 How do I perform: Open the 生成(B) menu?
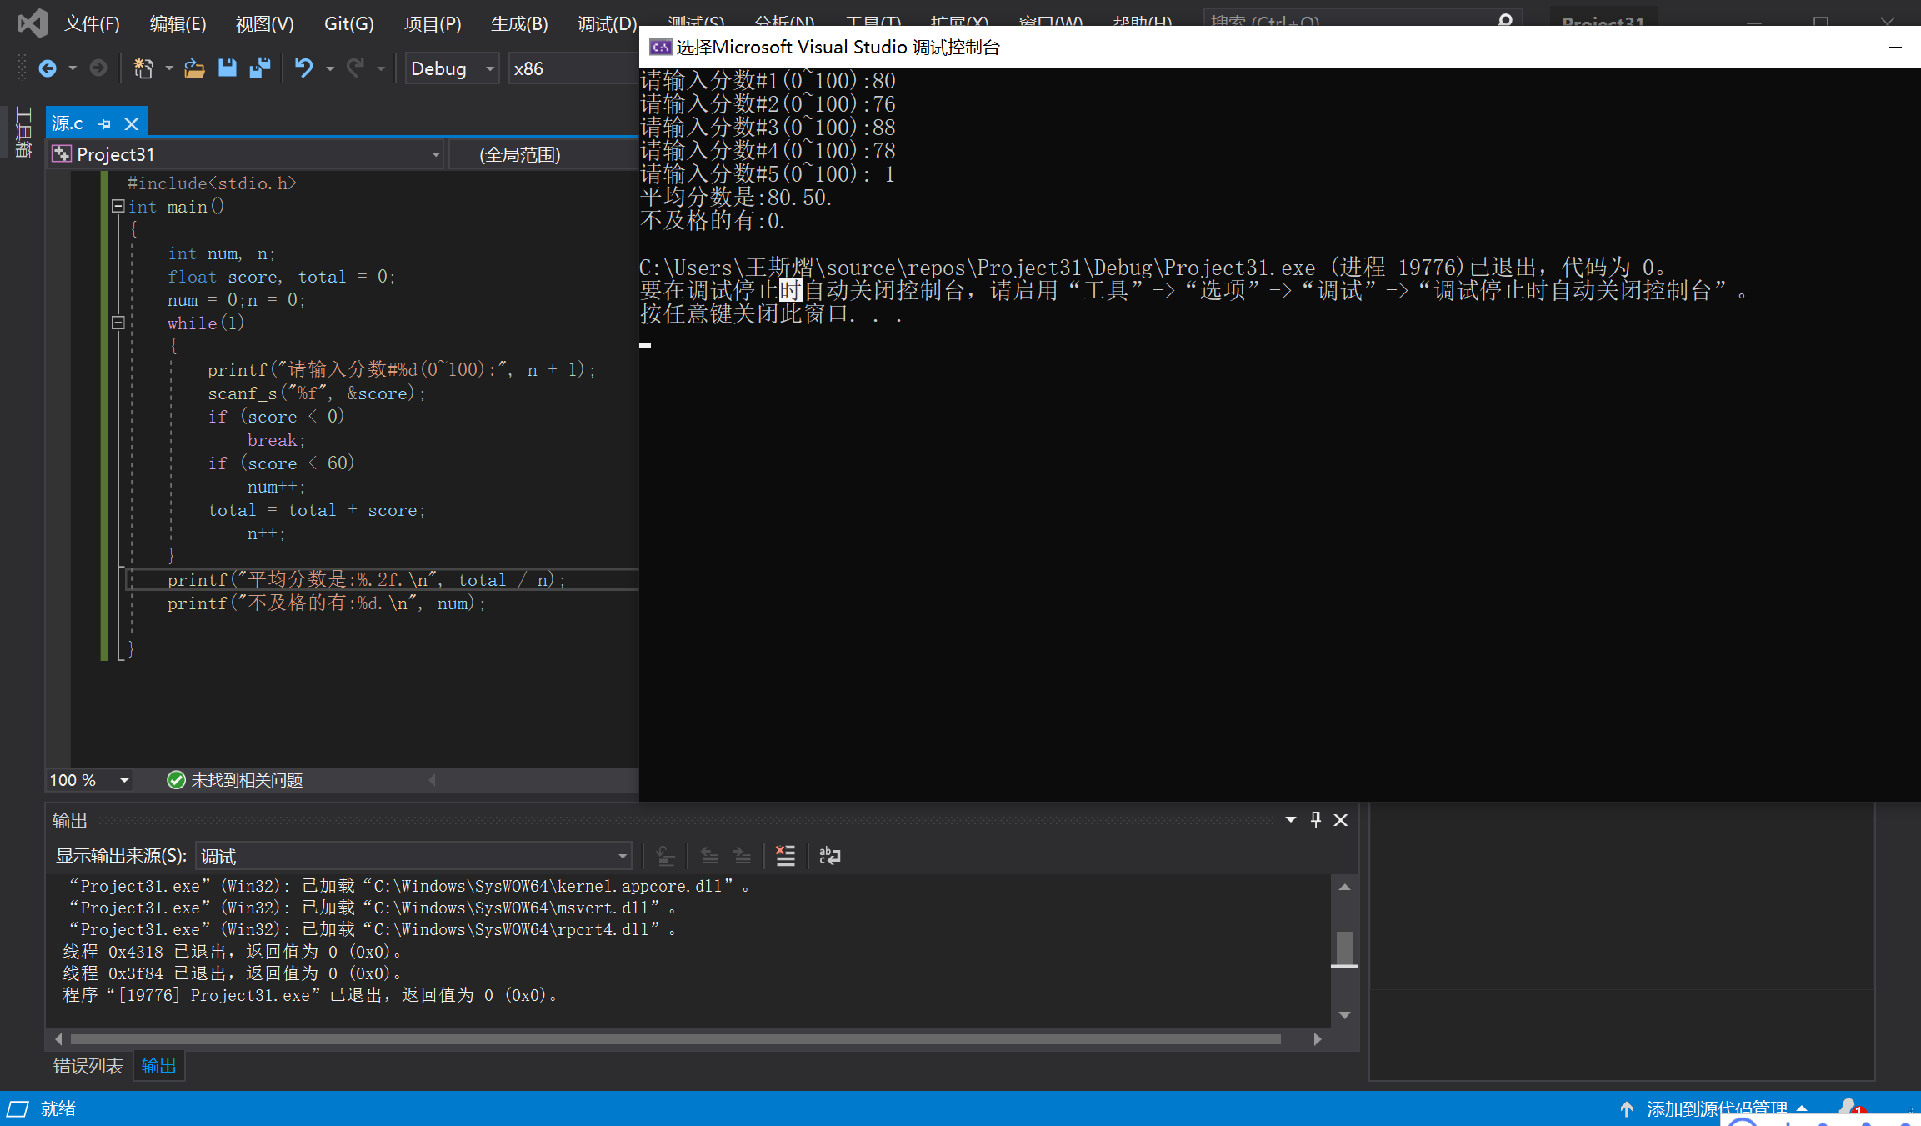(519, 23)
